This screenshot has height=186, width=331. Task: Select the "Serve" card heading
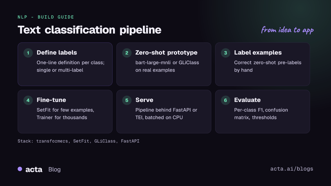pos(144,100)
